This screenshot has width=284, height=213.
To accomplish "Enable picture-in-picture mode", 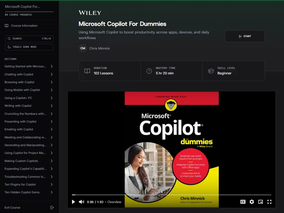I will click(x=260, y=202).
